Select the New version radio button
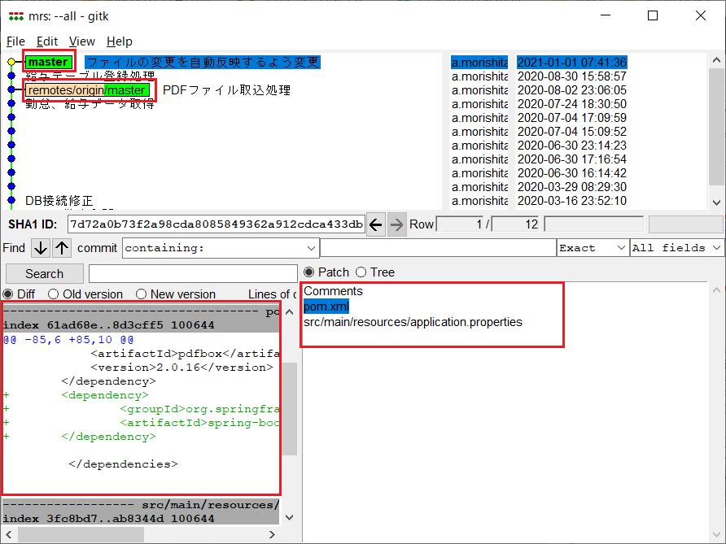726x544 pixels. click(142, 294)
